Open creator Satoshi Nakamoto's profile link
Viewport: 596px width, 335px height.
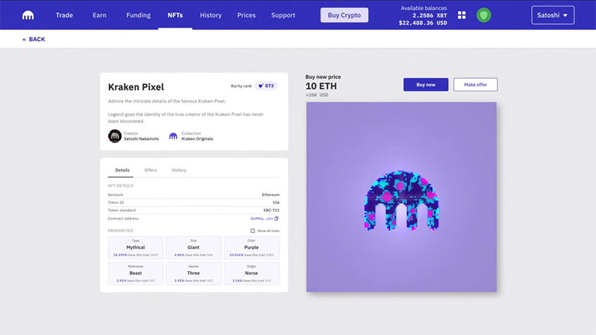pos(142,138)
